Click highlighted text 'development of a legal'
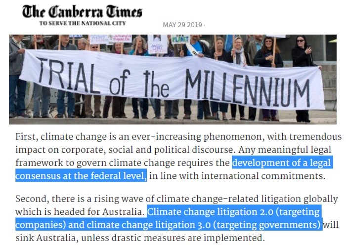 (x=282, y=163)
